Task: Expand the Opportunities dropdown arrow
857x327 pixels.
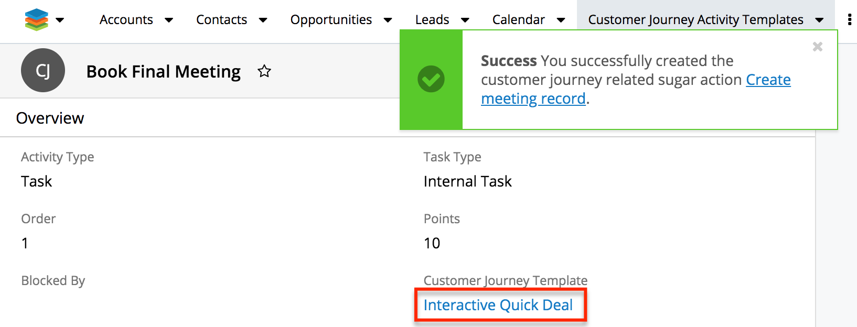Action: (x=388, y=20)
